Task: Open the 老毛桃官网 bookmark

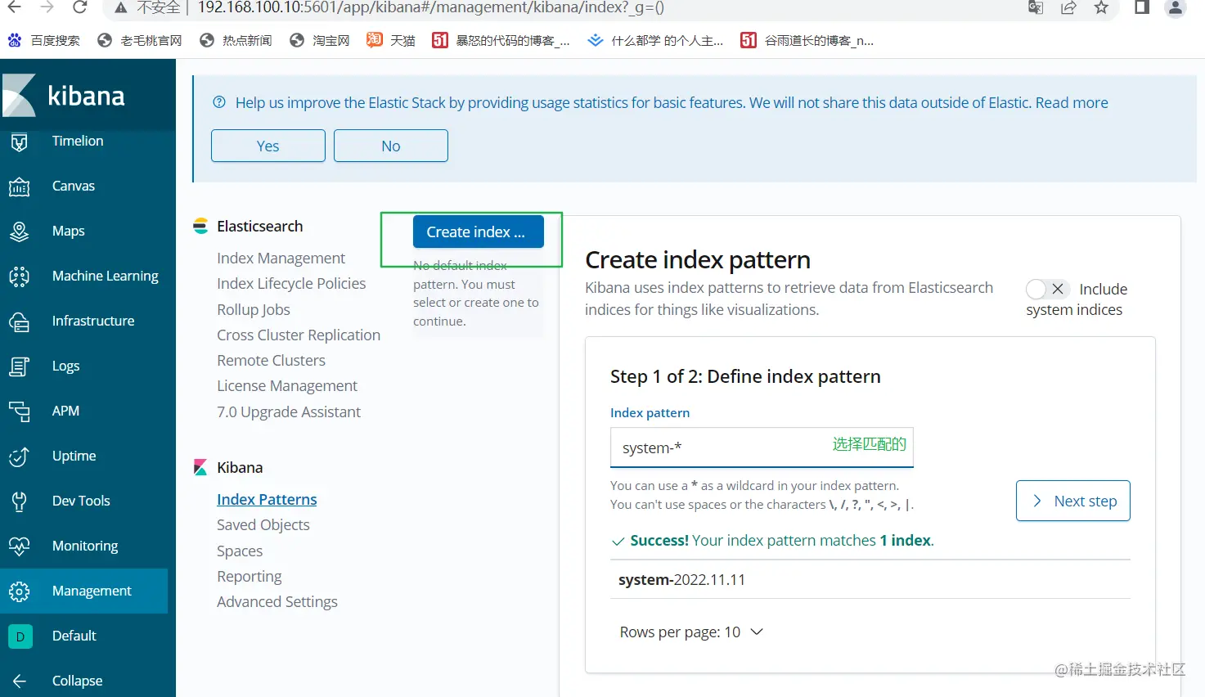Action: [139, 40]
